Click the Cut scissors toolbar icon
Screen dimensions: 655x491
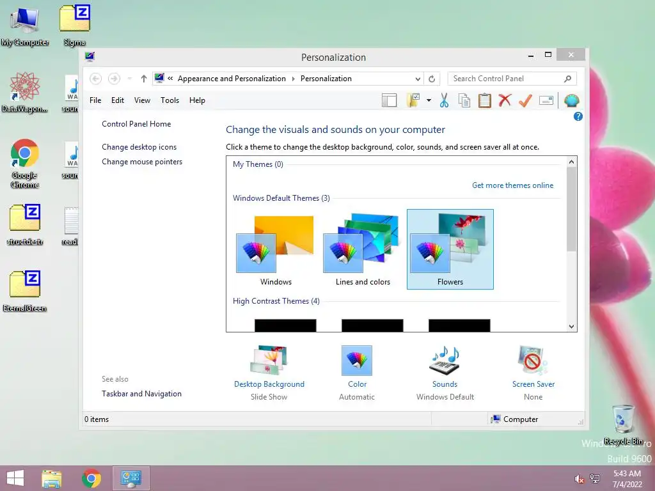point(444,100)
